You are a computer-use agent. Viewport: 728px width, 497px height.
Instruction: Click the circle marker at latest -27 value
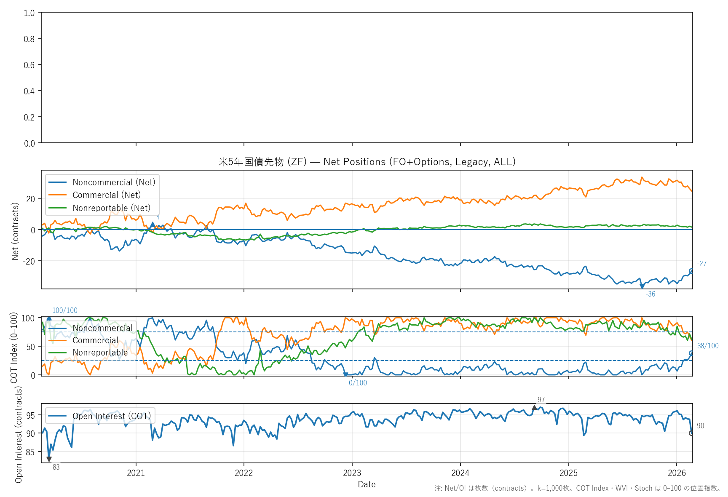[x=691, y=271]
